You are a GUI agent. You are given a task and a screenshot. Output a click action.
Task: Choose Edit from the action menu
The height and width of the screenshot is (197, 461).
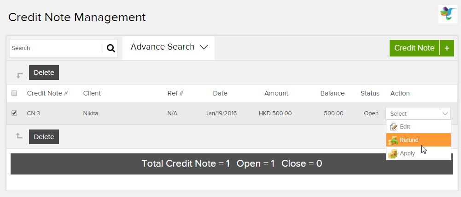[x=418, y=127]
